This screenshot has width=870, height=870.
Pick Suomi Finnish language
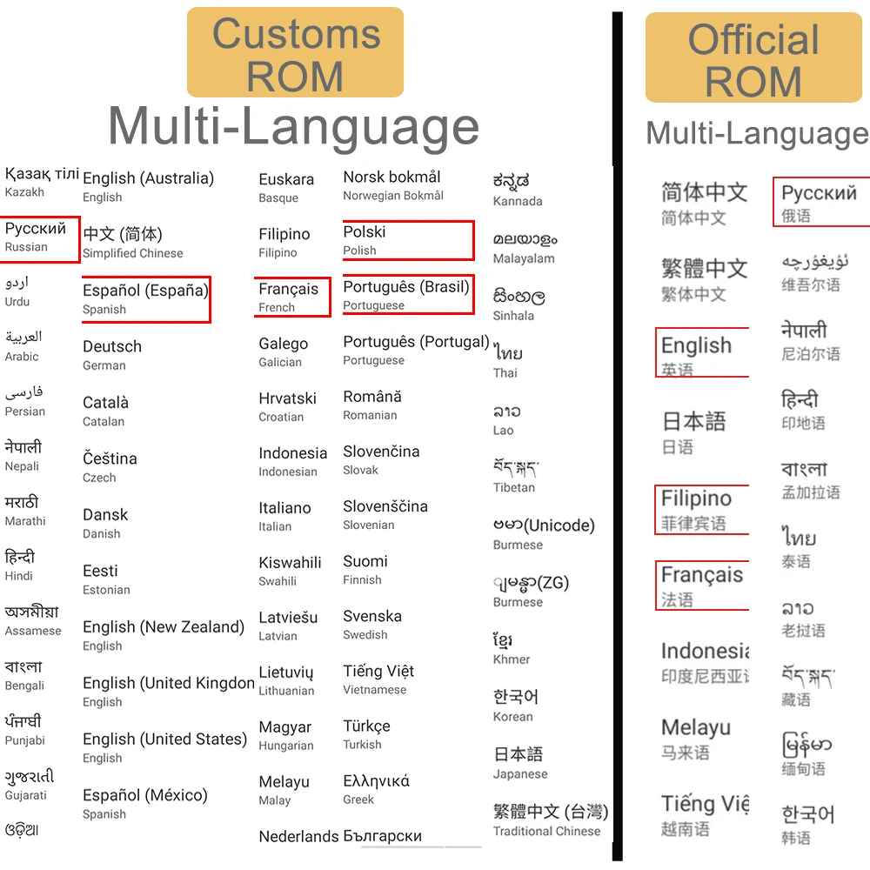[365, 570]
